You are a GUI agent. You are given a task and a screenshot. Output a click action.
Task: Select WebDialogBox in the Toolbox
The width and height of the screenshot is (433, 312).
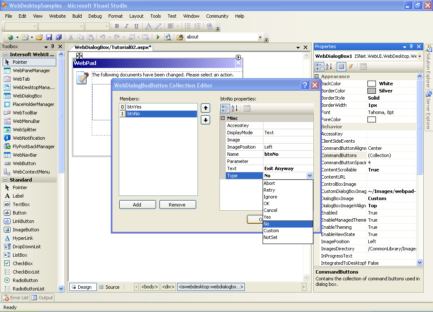27,96
